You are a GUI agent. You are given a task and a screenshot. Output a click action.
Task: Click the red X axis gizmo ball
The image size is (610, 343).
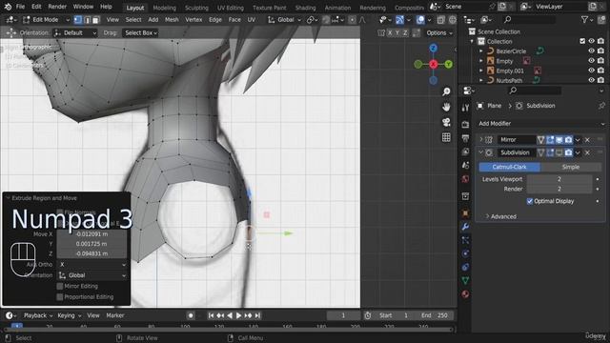[x=433, y=64]
